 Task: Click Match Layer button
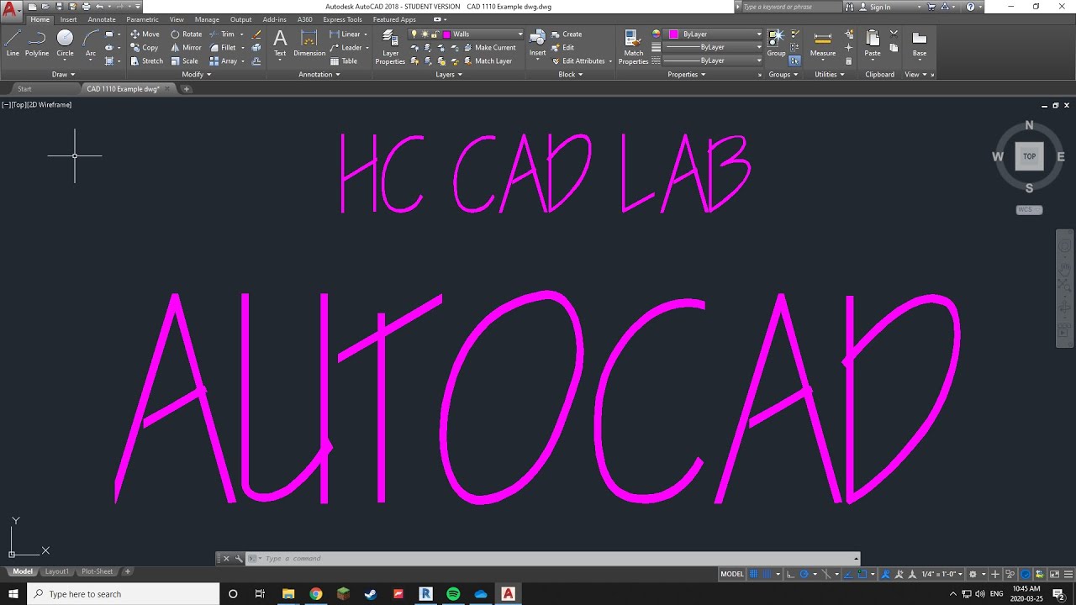coord(488,61)
